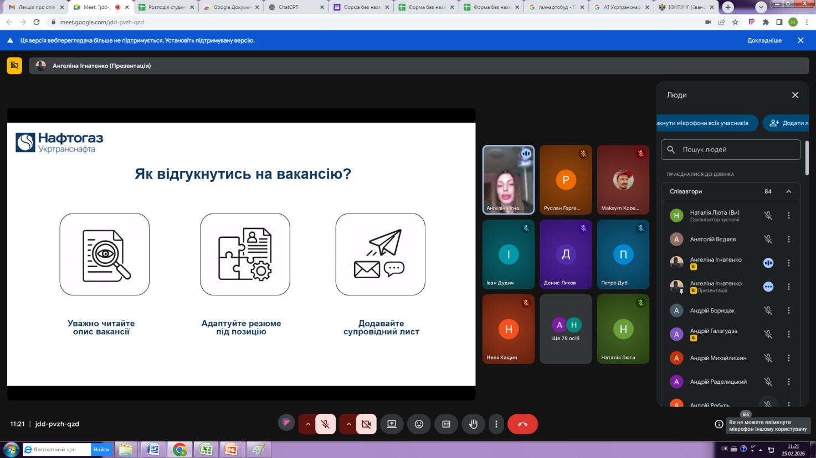Open more actions for Андрій Раделицький
Image resolution: width=816 pixels, height=458 pixels.
click(789, 382)
